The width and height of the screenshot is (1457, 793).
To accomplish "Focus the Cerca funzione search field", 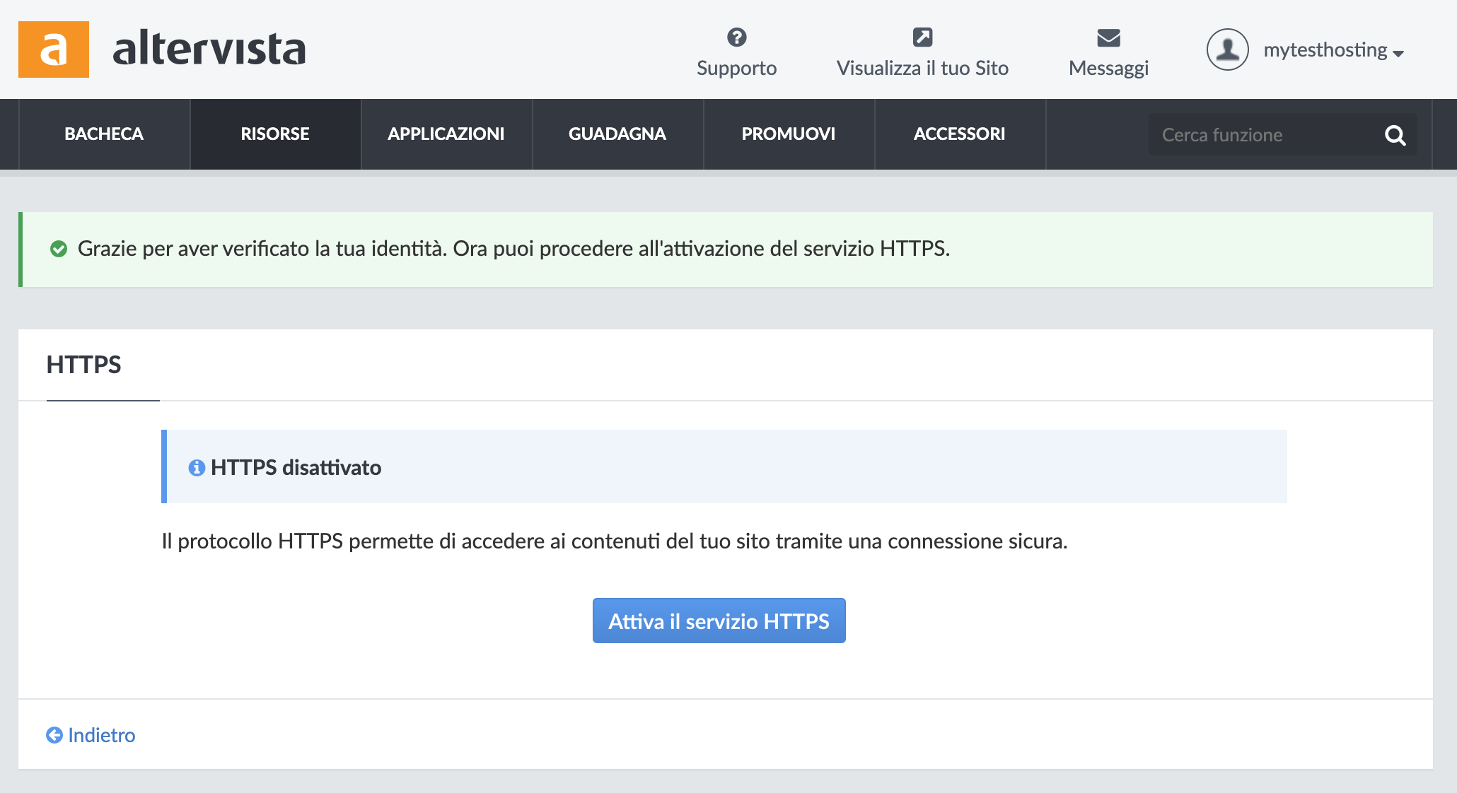I will pos(1266,135).
